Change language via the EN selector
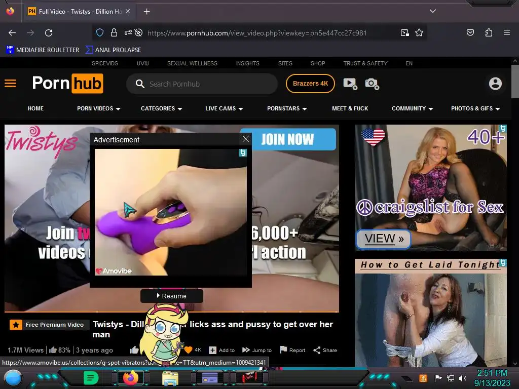Screen dimensions: 519x389 coord(409,63)
